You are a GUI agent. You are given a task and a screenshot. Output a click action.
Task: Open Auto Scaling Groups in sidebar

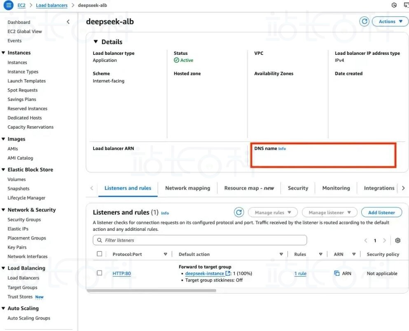29,318
